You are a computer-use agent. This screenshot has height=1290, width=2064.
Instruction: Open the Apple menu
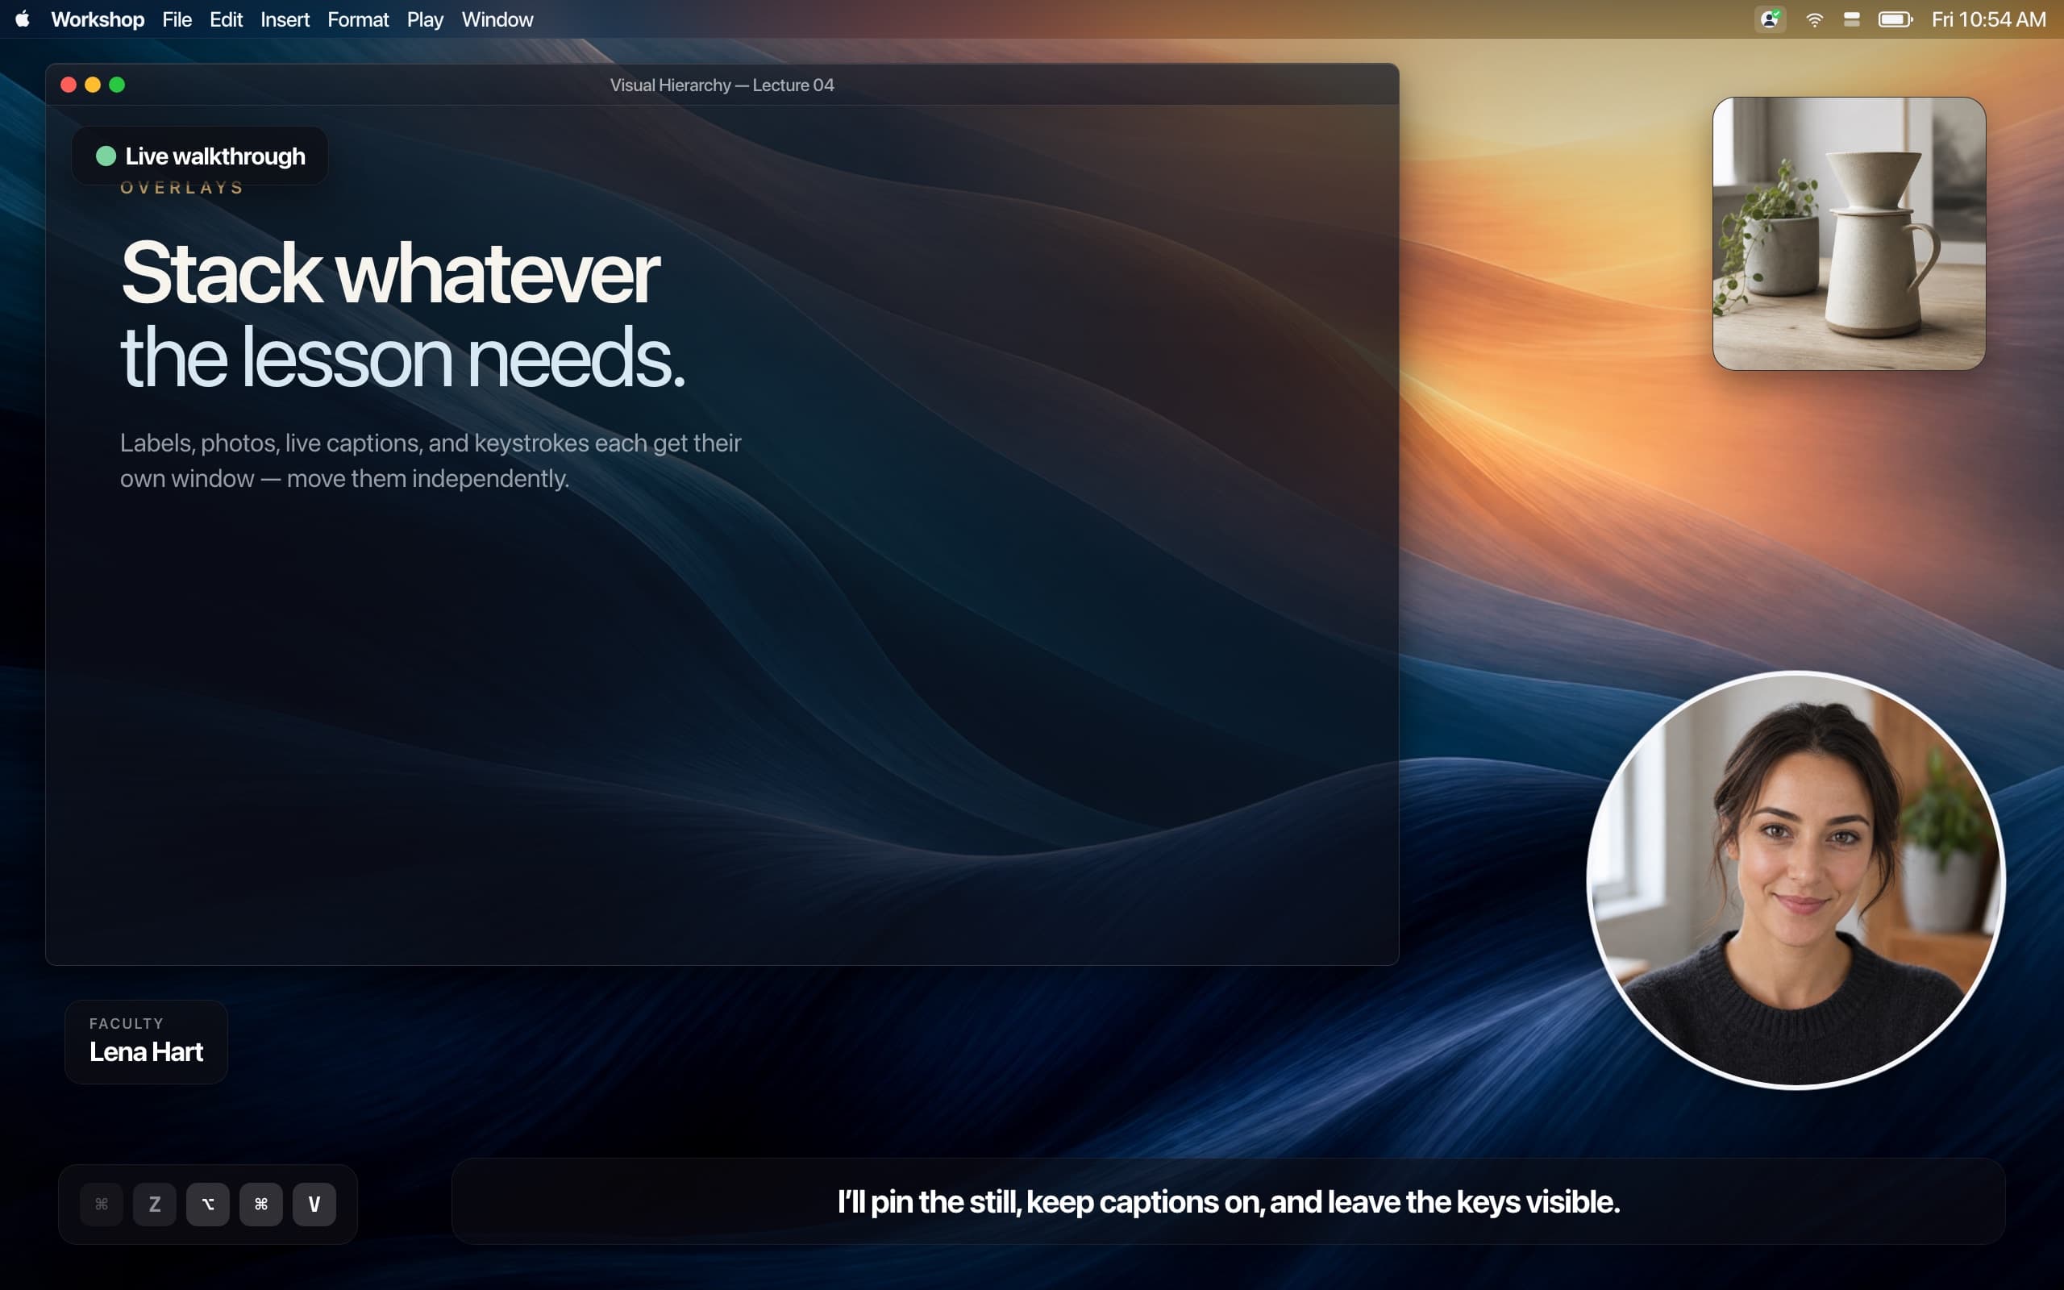23,19
